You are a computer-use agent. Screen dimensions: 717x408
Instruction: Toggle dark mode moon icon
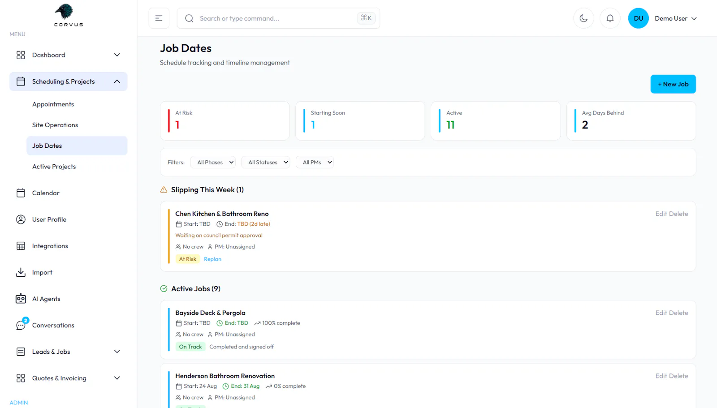pyautogui.click(x=583, y=18)
